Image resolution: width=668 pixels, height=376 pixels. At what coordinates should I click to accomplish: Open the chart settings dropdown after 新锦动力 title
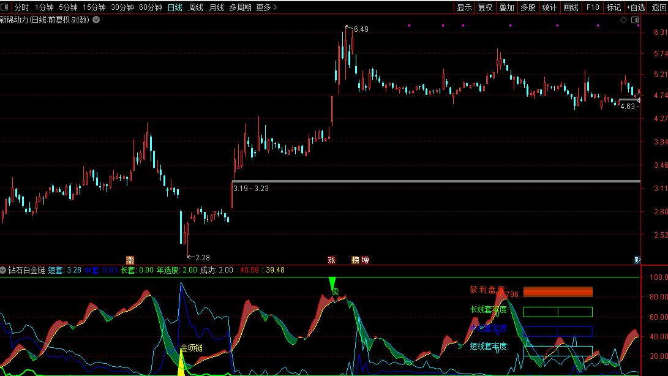click(x=96, y=20)
